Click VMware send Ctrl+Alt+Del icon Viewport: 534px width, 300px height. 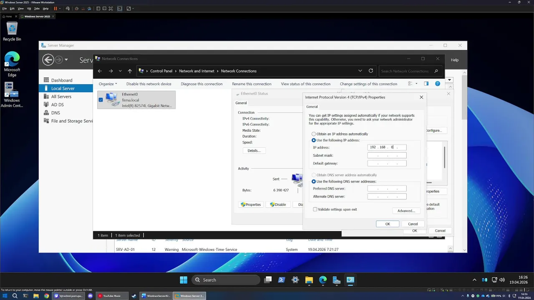pyautogui.click(x=68, y=8)
